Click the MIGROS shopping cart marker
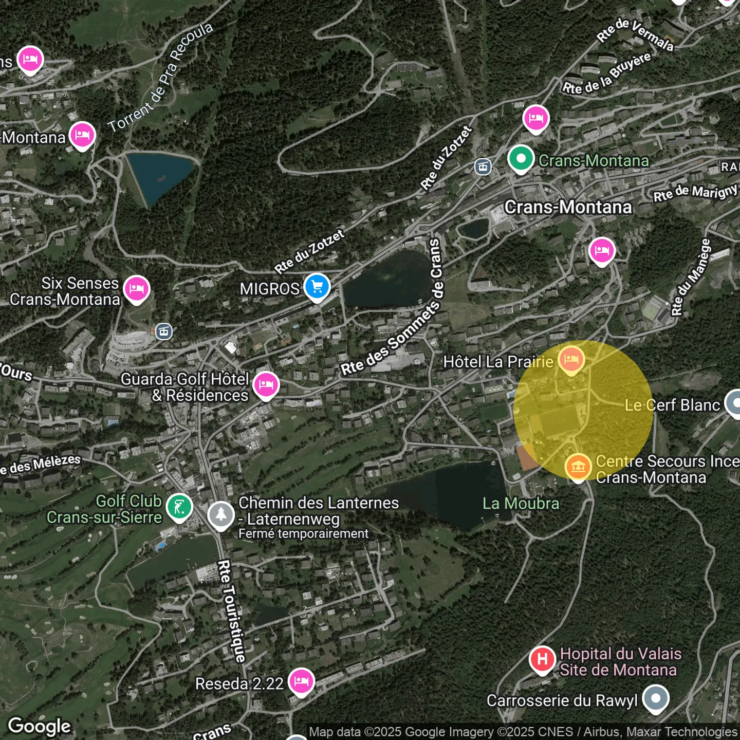740x740 pixels. click(317, 287)
